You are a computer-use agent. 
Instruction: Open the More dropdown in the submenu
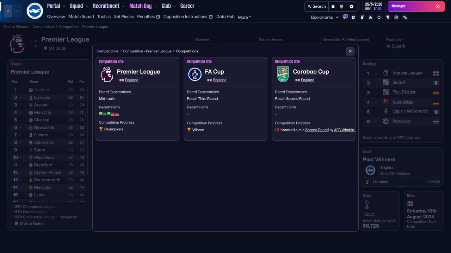click(x=245, y=17)
